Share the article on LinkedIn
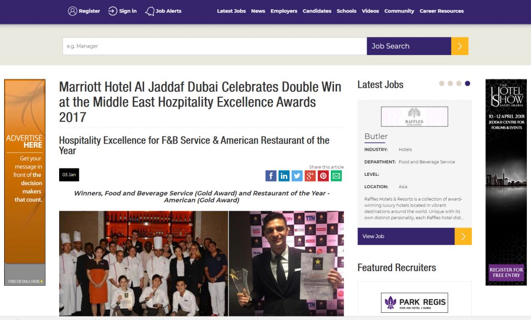This screenshot has width=531, height=320. coord(284,176)
